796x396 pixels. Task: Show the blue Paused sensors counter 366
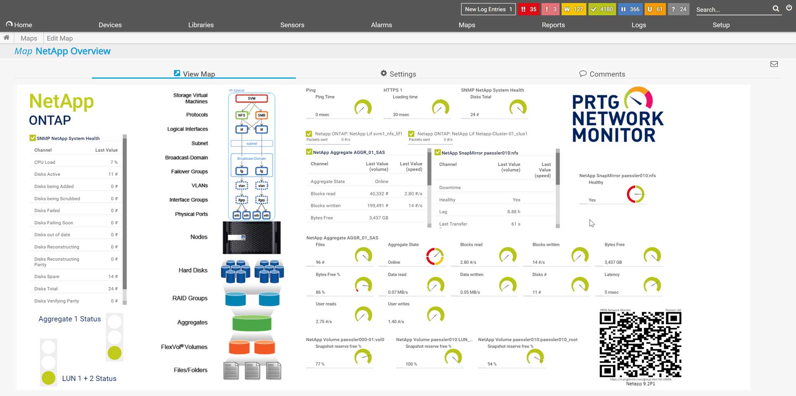tap(630, 9)
